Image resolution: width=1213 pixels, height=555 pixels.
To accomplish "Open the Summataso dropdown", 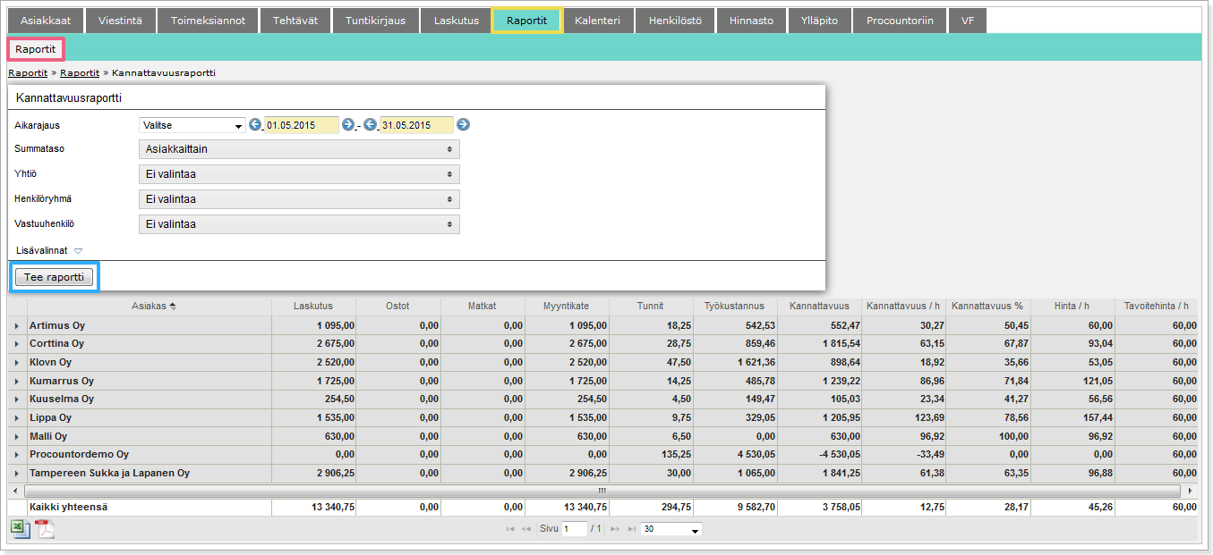I will pos(299,149).
